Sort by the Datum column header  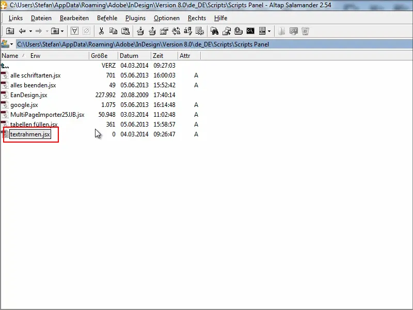coord(135,56)
